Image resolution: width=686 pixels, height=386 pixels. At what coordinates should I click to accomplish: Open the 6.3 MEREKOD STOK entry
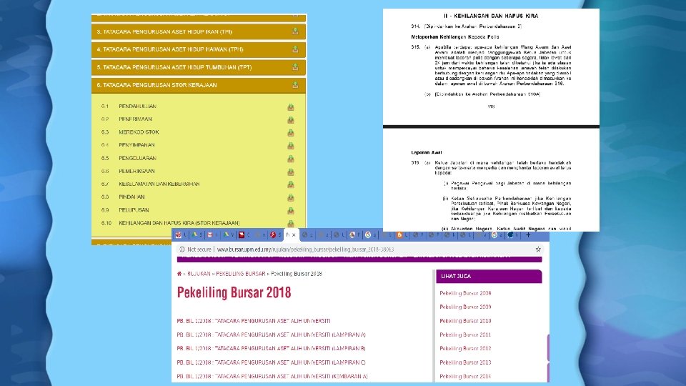[139, 132]
